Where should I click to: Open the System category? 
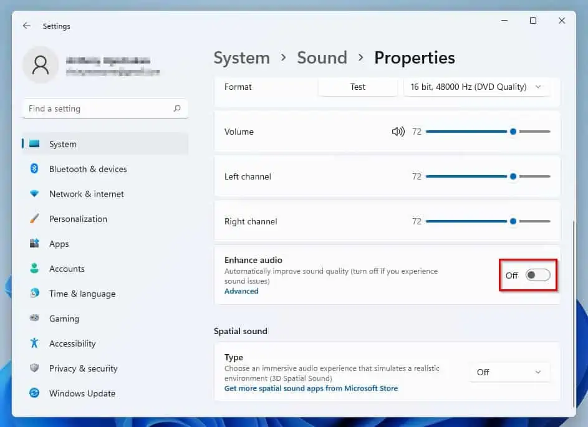pyautogui.click(x=105, y=144)
